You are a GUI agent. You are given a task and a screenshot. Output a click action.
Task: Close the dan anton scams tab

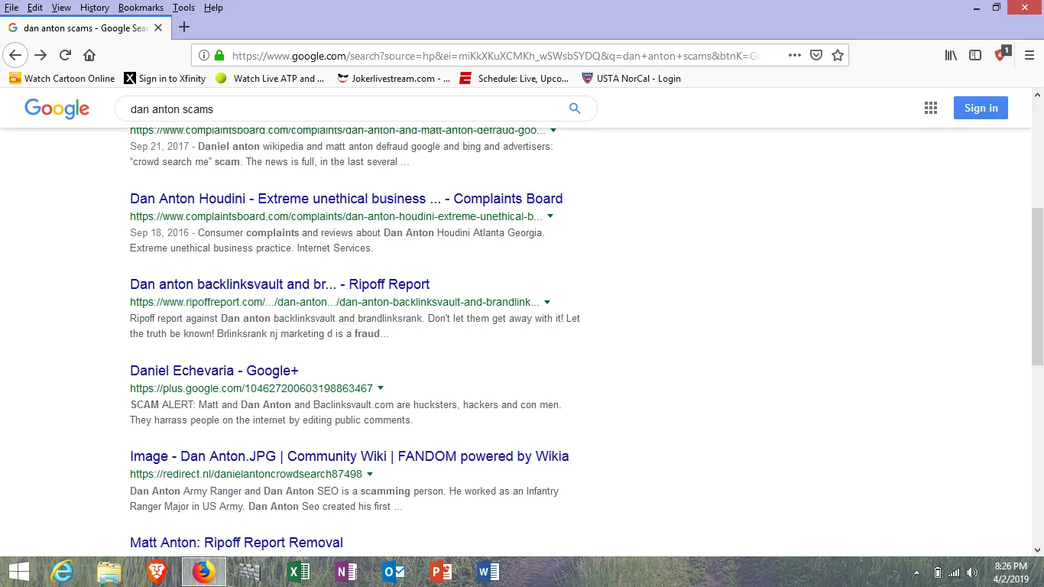(x=158, y=28)
